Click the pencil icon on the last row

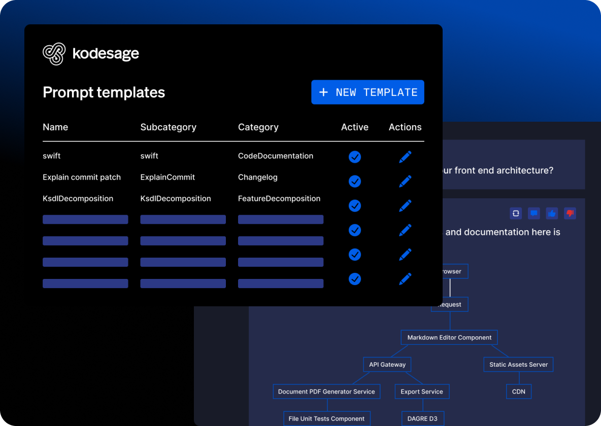tap(405, 278)
